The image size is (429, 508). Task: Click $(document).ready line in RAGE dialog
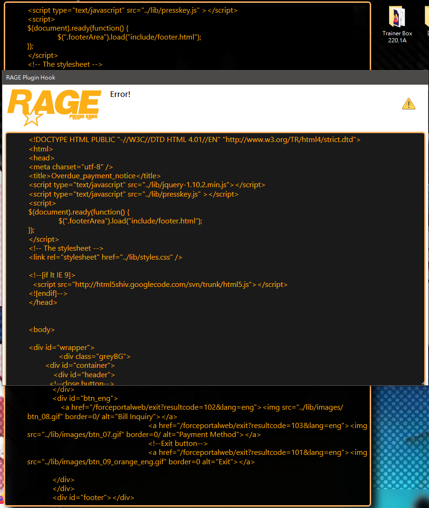point(79,212)
